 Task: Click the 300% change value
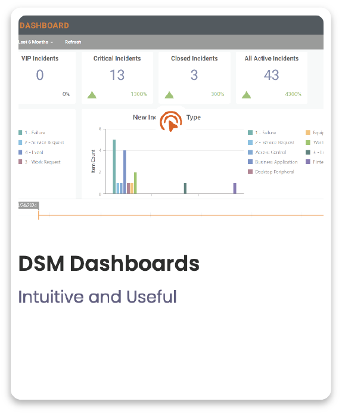tap(217, 94)
